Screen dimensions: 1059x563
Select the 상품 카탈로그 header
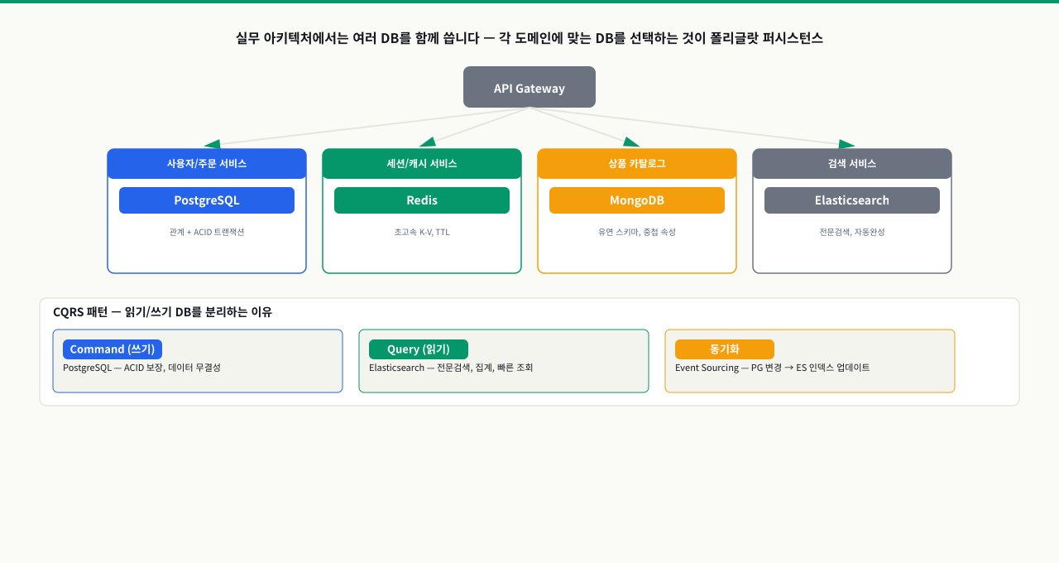click(x=637, y=164)
